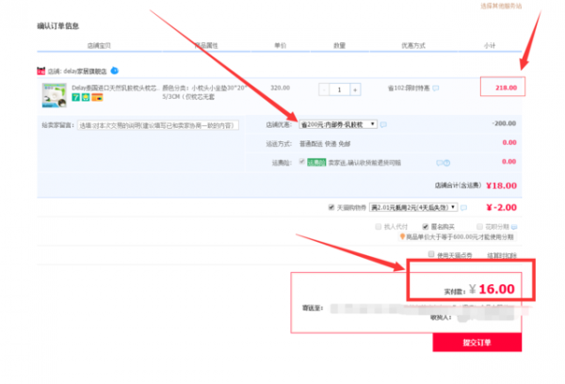Click the -200.00 store discount amount

[x=504, y=123]
